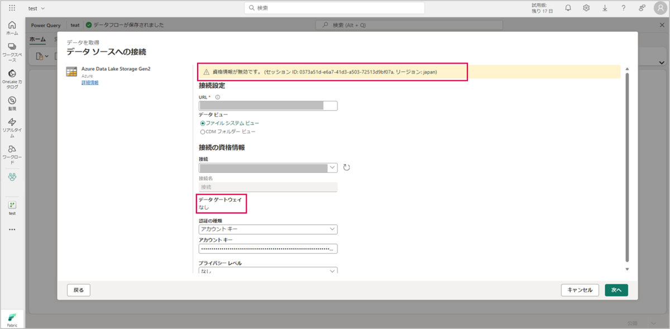Select the Home tab in Power Query ribbon
Image resolution: width=670 pixels, height=329 pixels.
[x=37, y=39]
